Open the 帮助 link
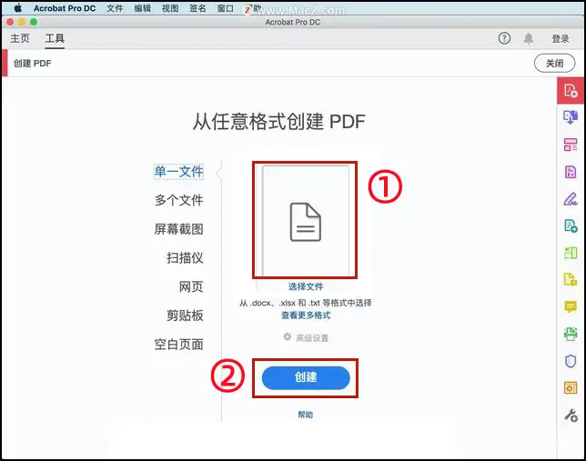 pos(306,415)
